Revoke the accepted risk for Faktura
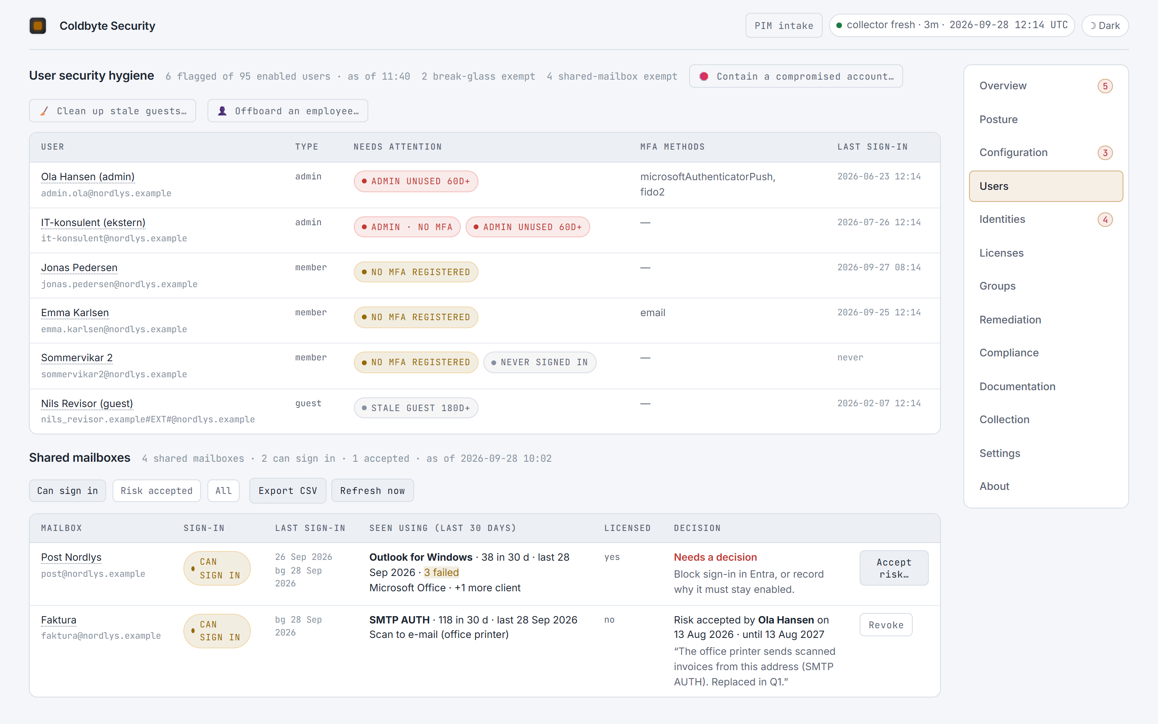Screen dimensions: 1158x724 pyautogui.click(x=886, y=625)
